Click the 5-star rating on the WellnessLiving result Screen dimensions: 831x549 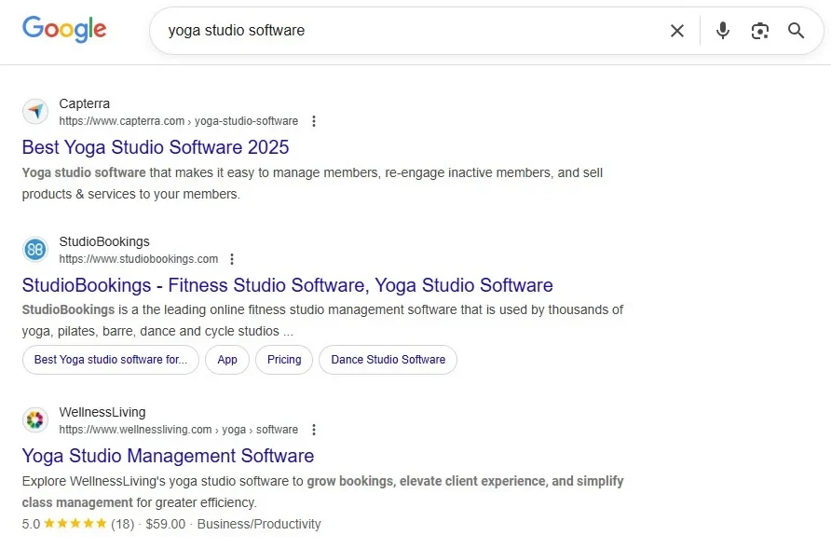pyautogui.click(x=76, y=524)
